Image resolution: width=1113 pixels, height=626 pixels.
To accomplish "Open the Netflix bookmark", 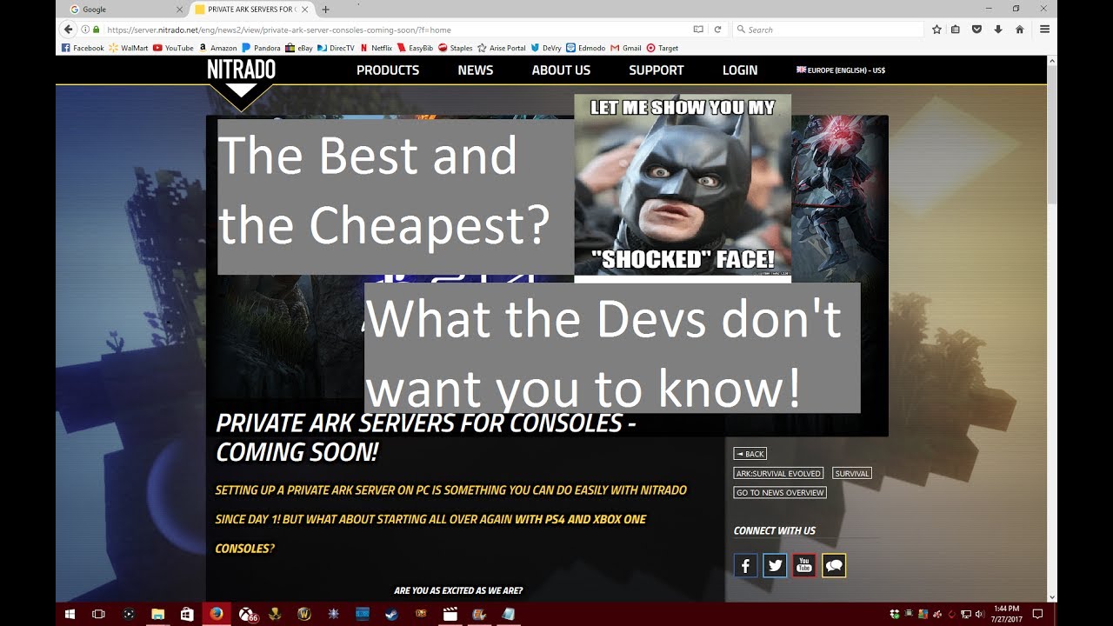I will 377,48.
